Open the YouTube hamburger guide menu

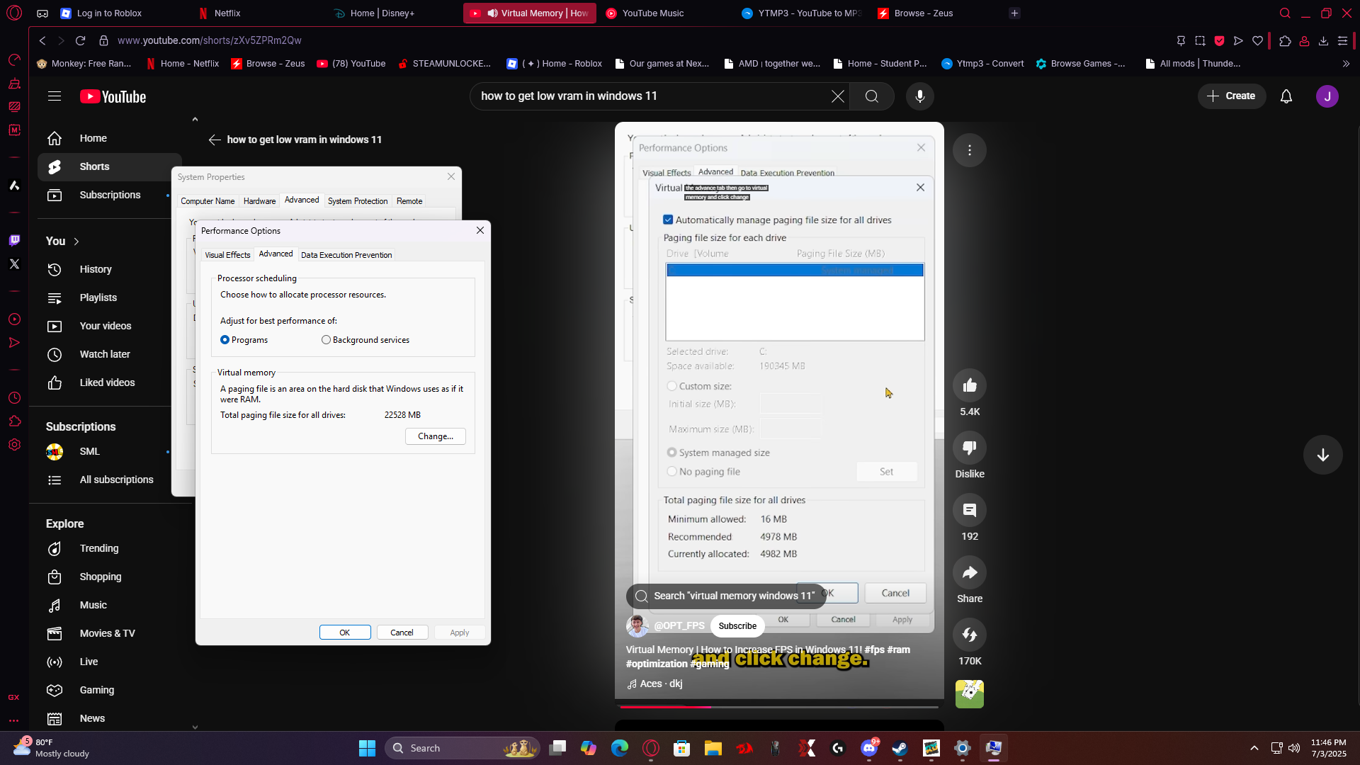tap(55, 96)
